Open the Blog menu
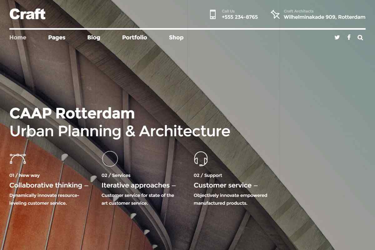Screen dimensions: 375x250 [94, 37]
